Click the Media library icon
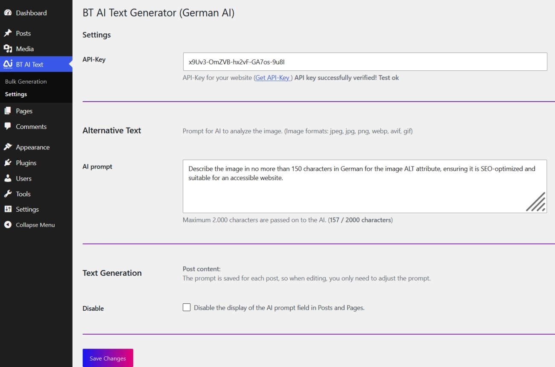The width and height of the screenshot is (555, 367). [8, 49]
